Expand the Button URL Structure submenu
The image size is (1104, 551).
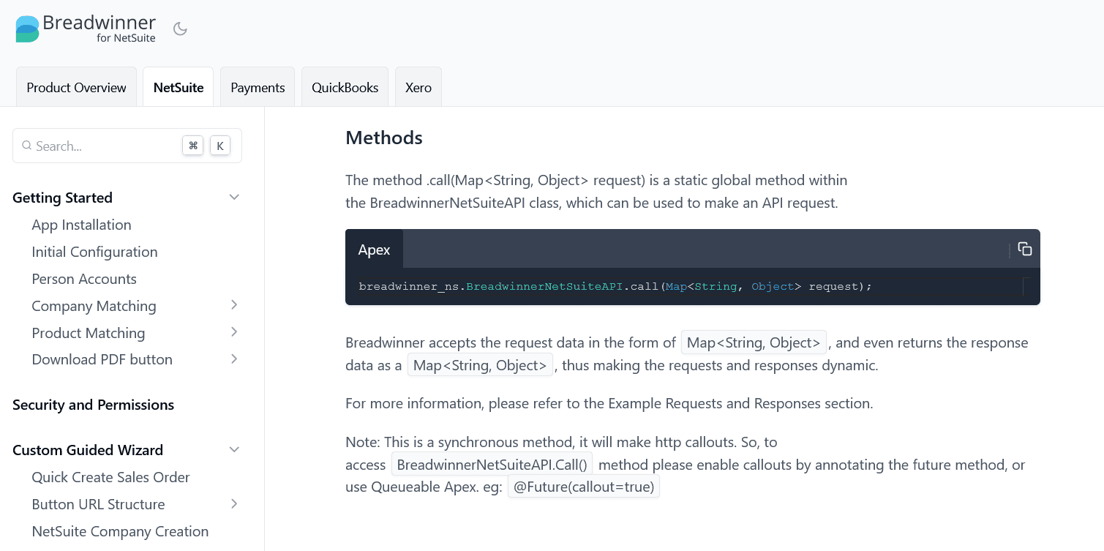coord(234,503)
